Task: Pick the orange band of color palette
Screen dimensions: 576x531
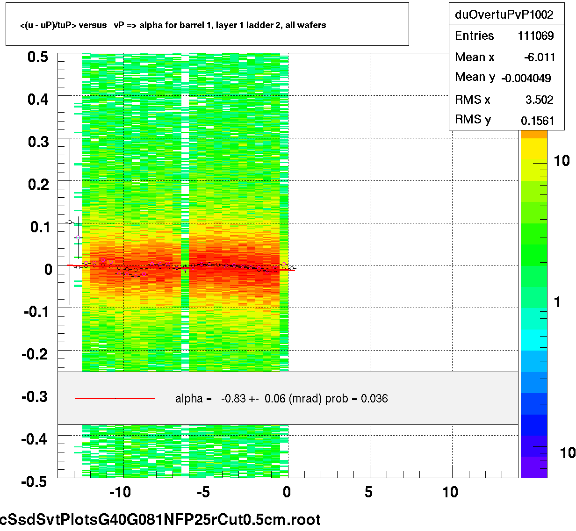Action: coord(533,134)
